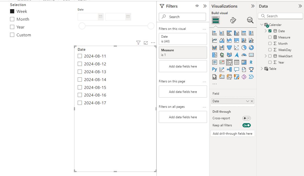Select the ribbon chart visual

(214, 48)
